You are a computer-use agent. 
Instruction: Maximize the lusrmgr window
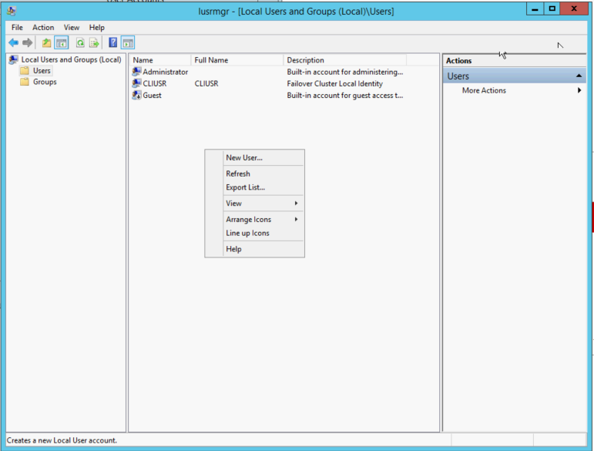(552, 8)
